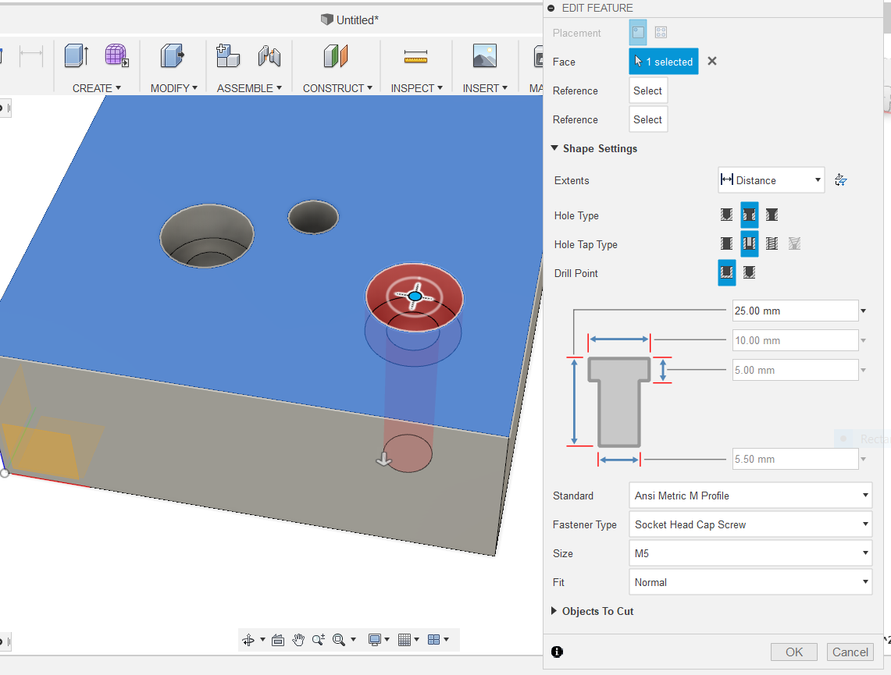This screenshot has height=675, width=891.
Task: Open the Size M5 dropdown
Action: click(750, 553)
